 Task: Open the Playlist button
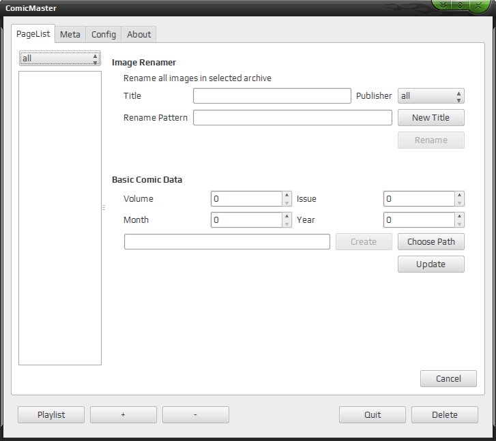pos(51,415)
